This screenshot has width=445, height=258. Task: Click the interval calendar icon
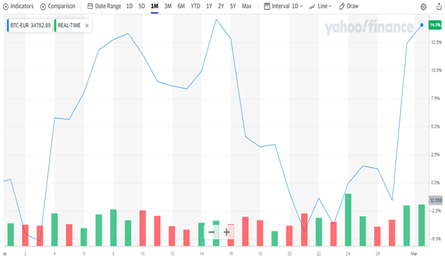[267, 6]
